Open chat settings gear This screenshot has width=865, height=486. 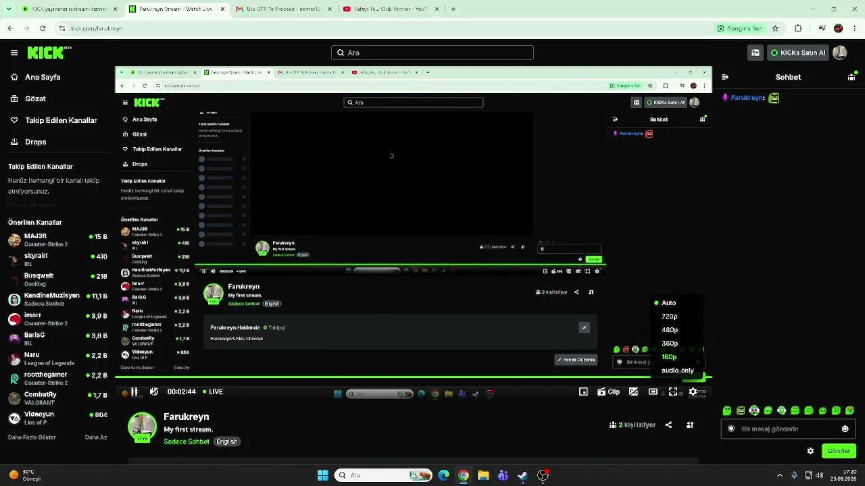click(x=810, y=451)
